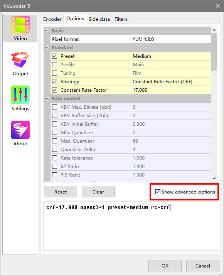The image size is (224, 276).
Task: Collapse the Standard section
Action: click(x=47, y=47)
